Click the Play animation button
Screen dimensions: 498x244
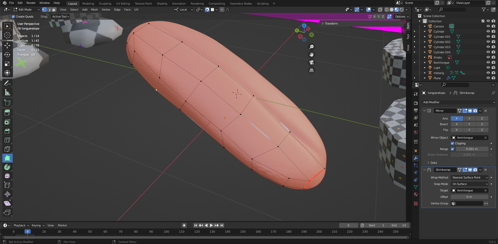211,225
